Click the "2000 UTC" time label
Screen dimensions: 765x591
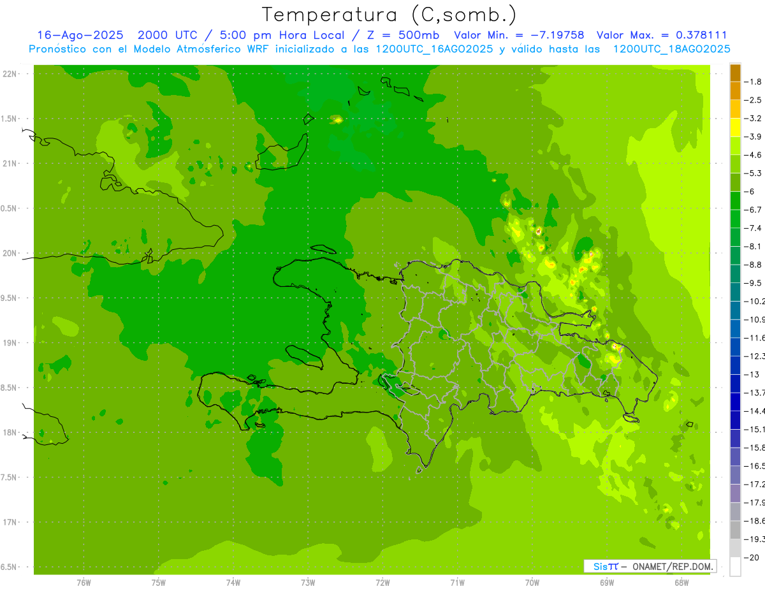click(x=167, y=35)
